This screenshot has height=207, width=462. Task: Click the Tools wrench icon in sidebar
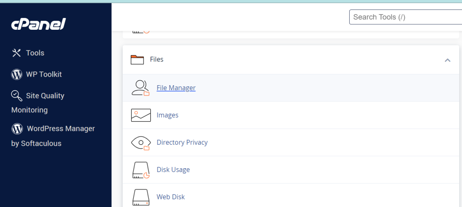17,53
